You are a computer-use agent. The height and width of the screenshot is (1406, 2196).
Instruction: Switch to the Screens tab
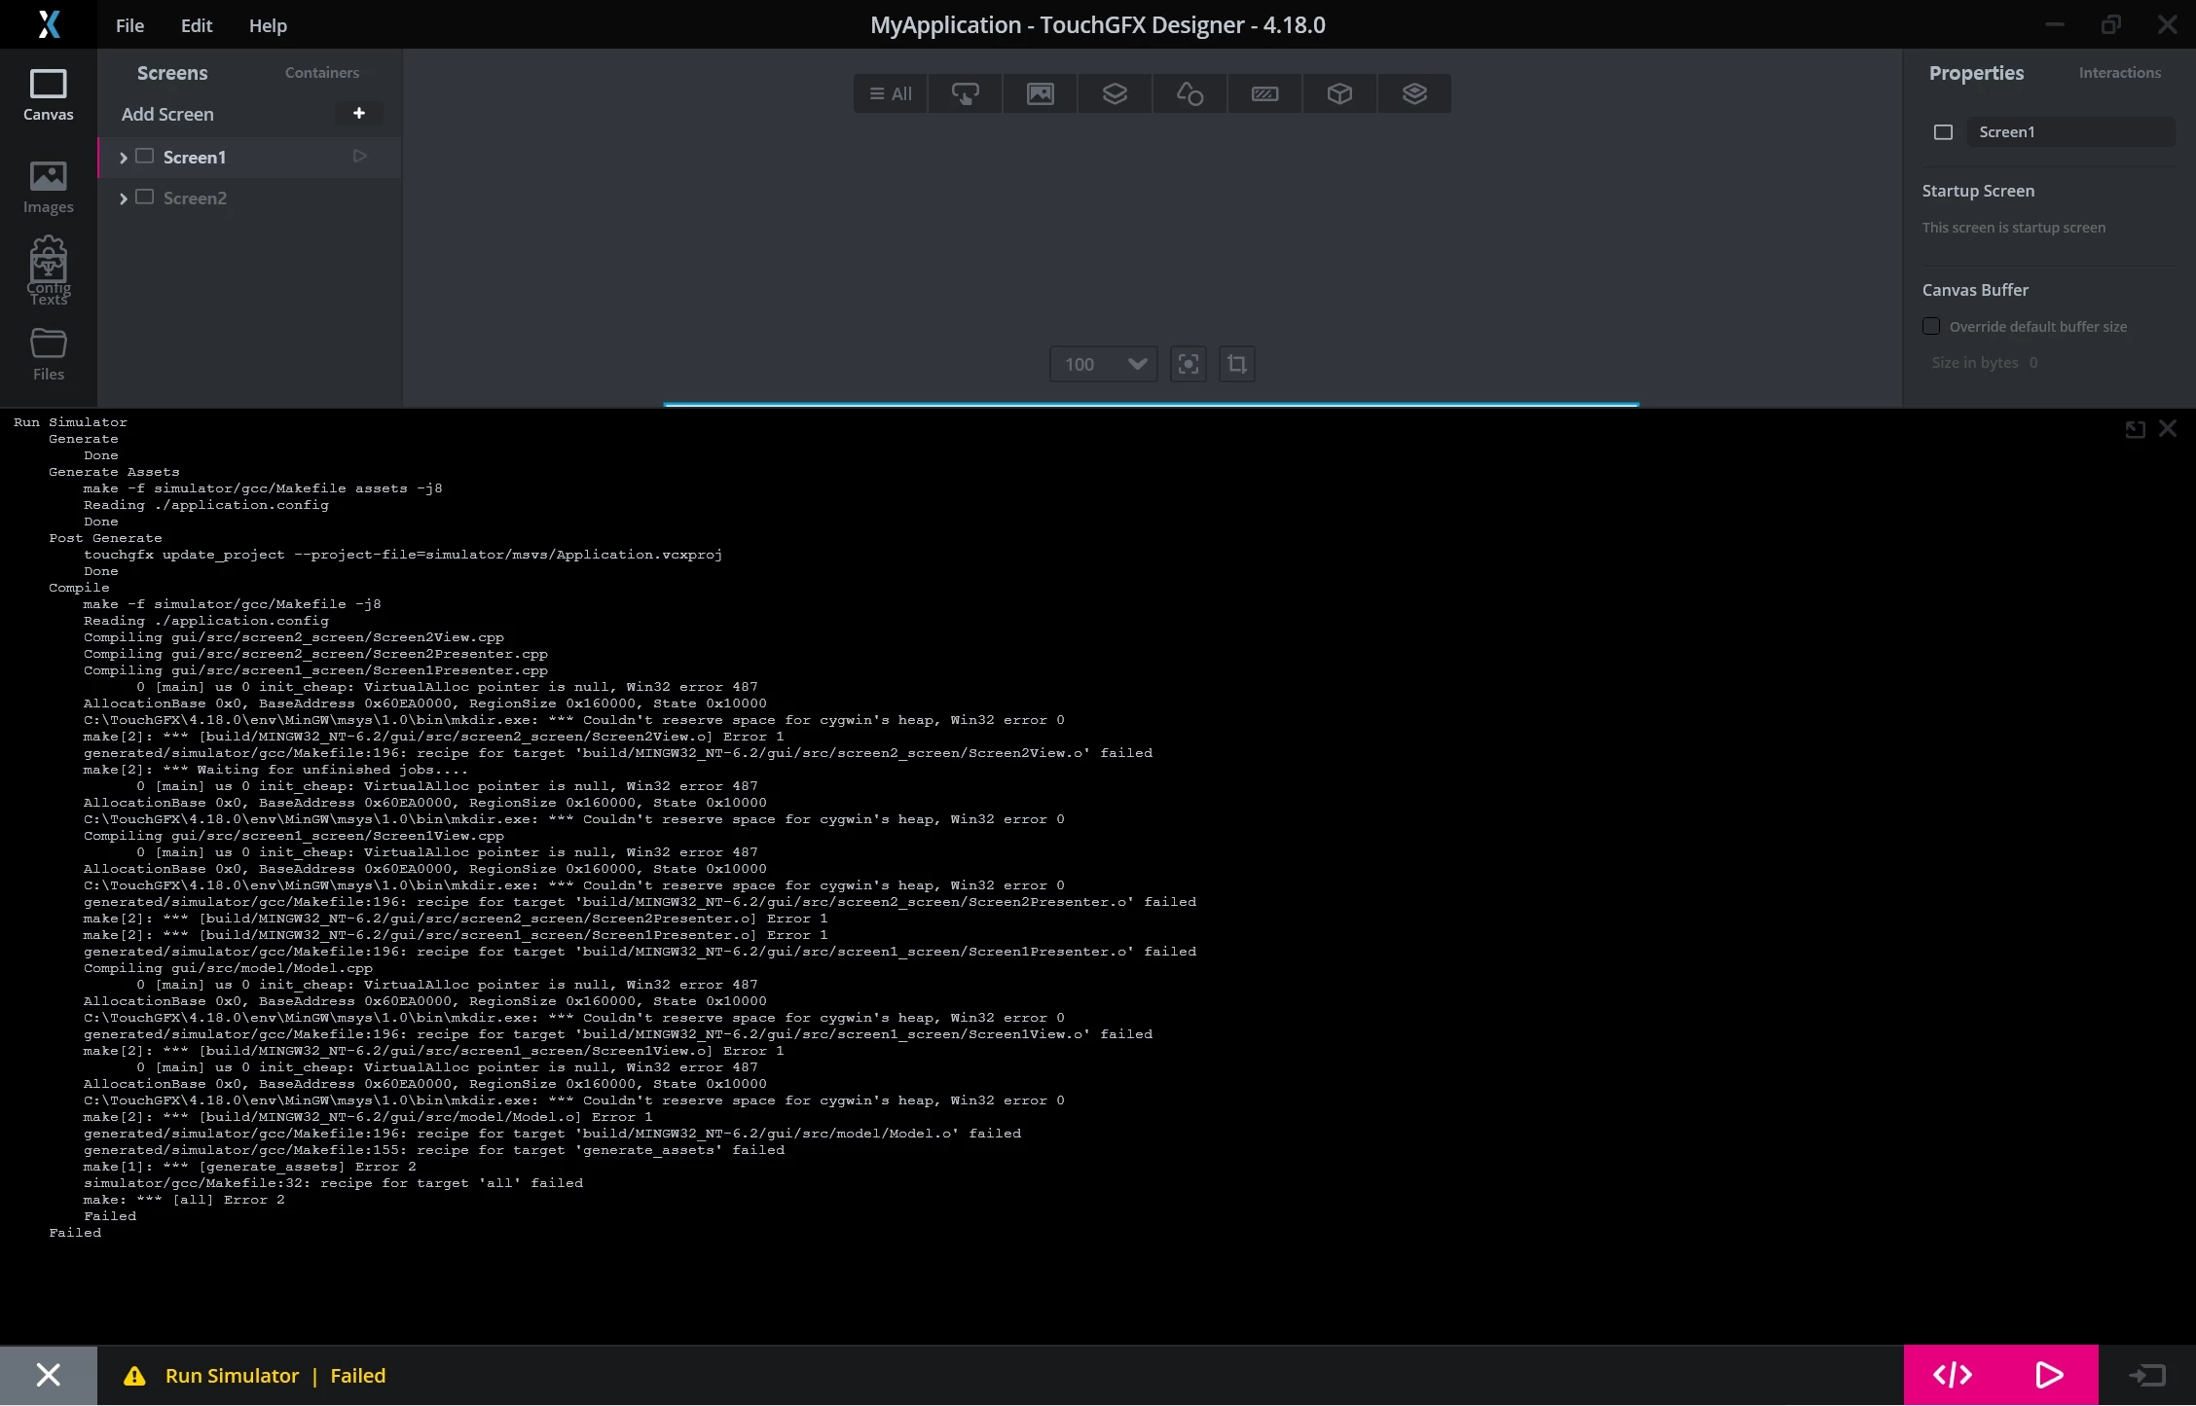tap(172, 73)
